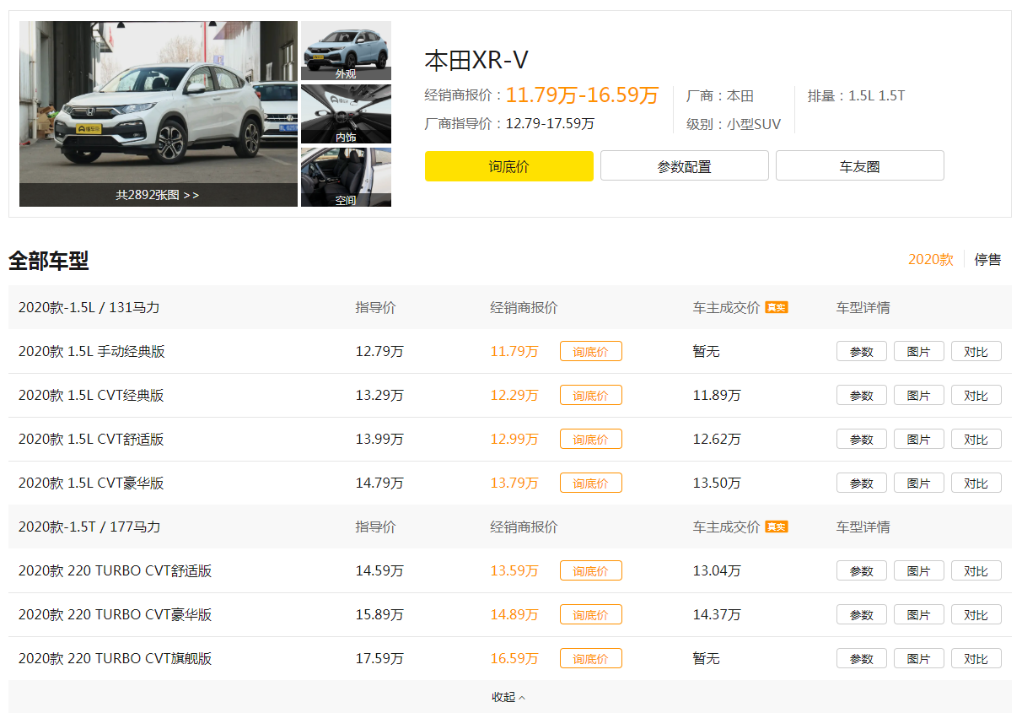Click owner price 11.89万
The image size is (1022, 713).
(717, 395)
